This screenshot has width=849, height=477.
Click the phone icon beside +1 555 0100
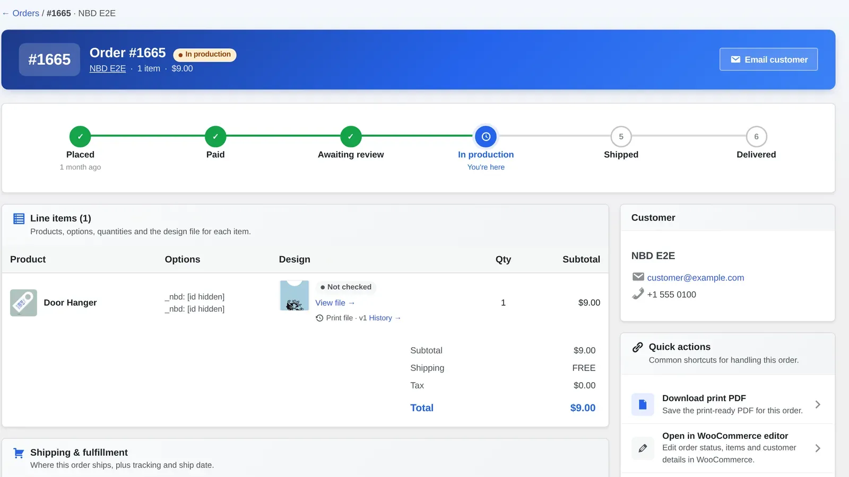pos(638,294)
